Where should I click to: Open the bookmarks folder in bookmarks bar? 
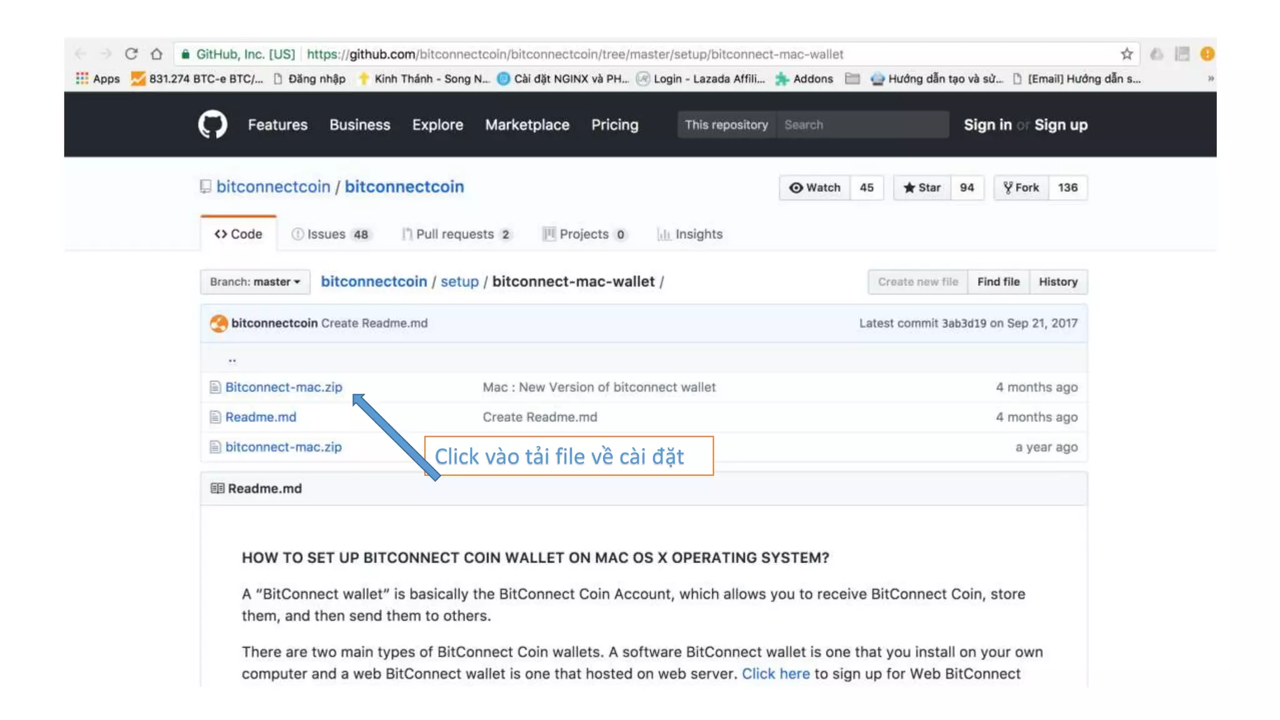click(x=852, y=79)
